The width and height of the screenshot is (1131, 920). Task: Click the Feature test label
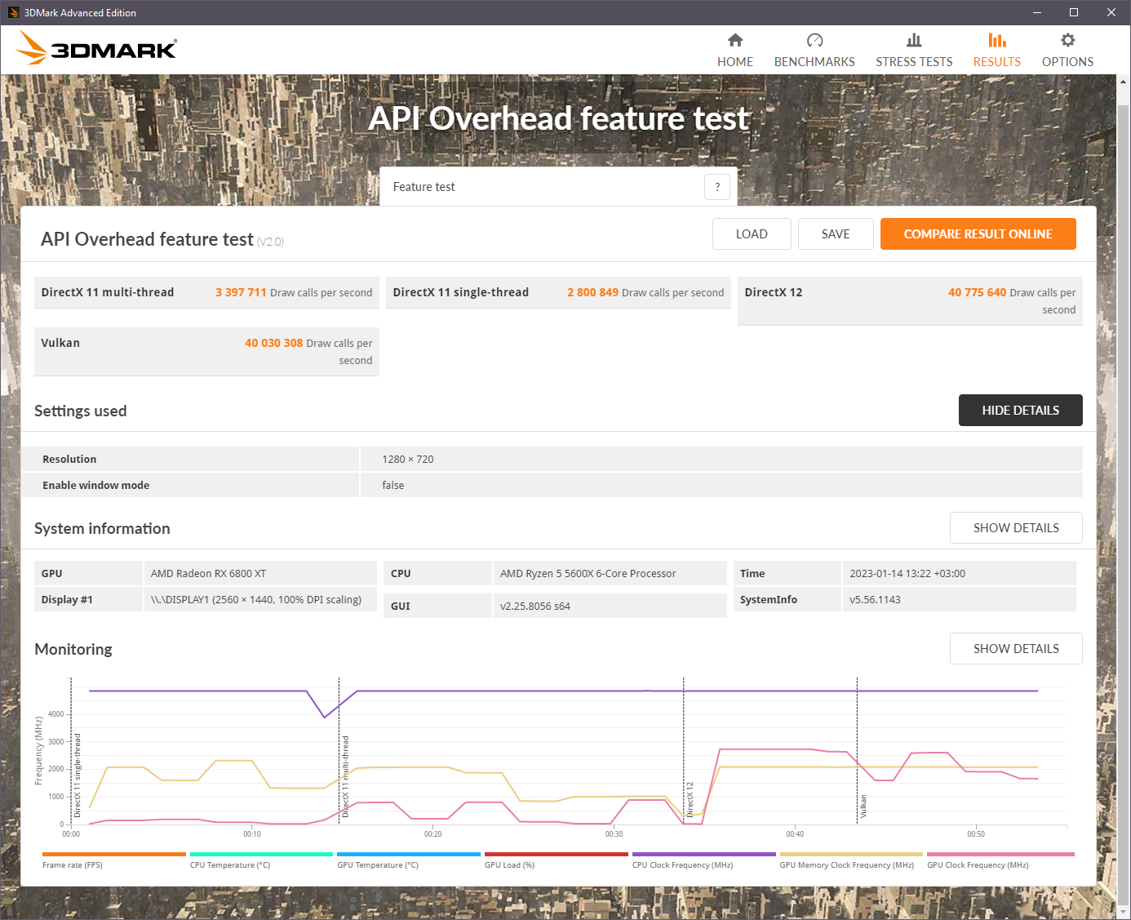click(424, 187)
